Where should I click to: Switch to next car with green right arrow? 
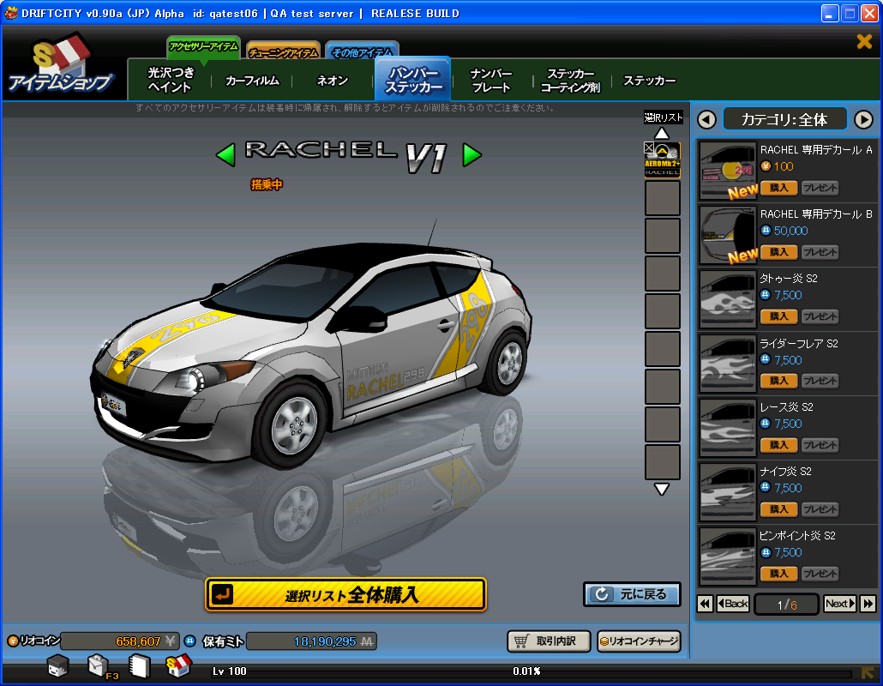[x=472, y=155]
